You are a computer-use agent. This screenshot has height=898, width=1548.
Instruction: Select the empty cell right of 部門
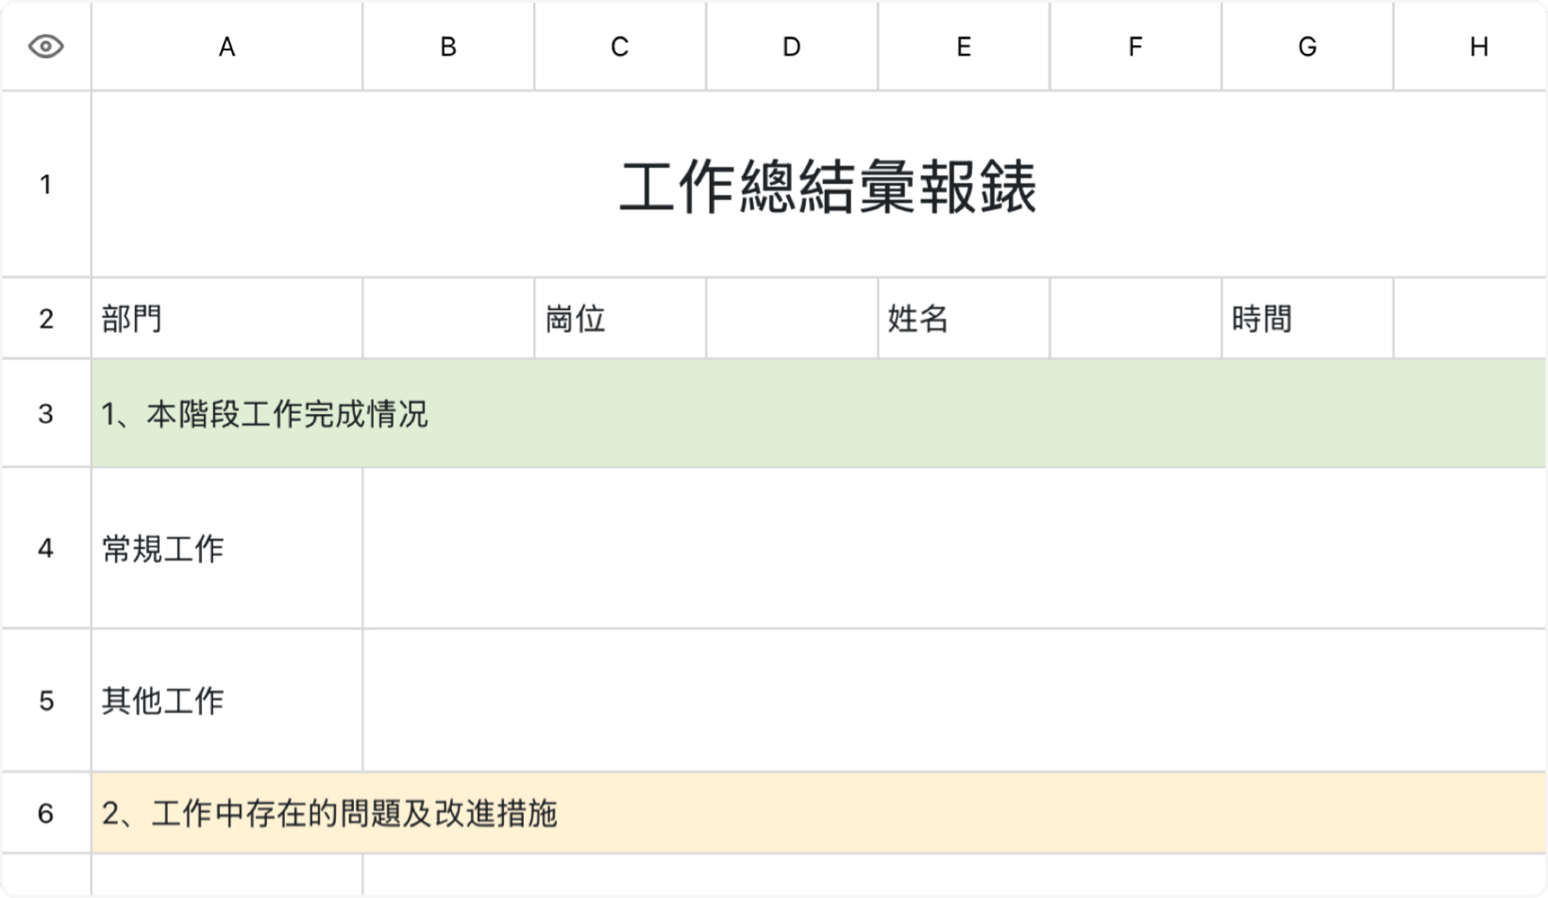[448, 319]
